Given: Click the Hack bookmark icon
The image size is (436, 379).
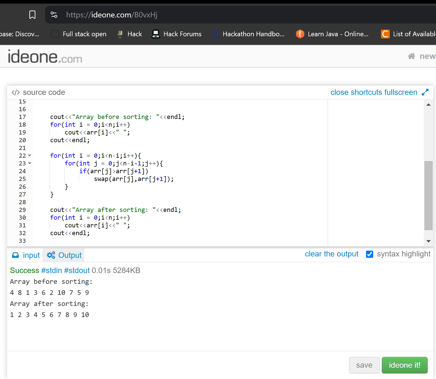Looking at the screenshot, I should (x=120, y=34).
